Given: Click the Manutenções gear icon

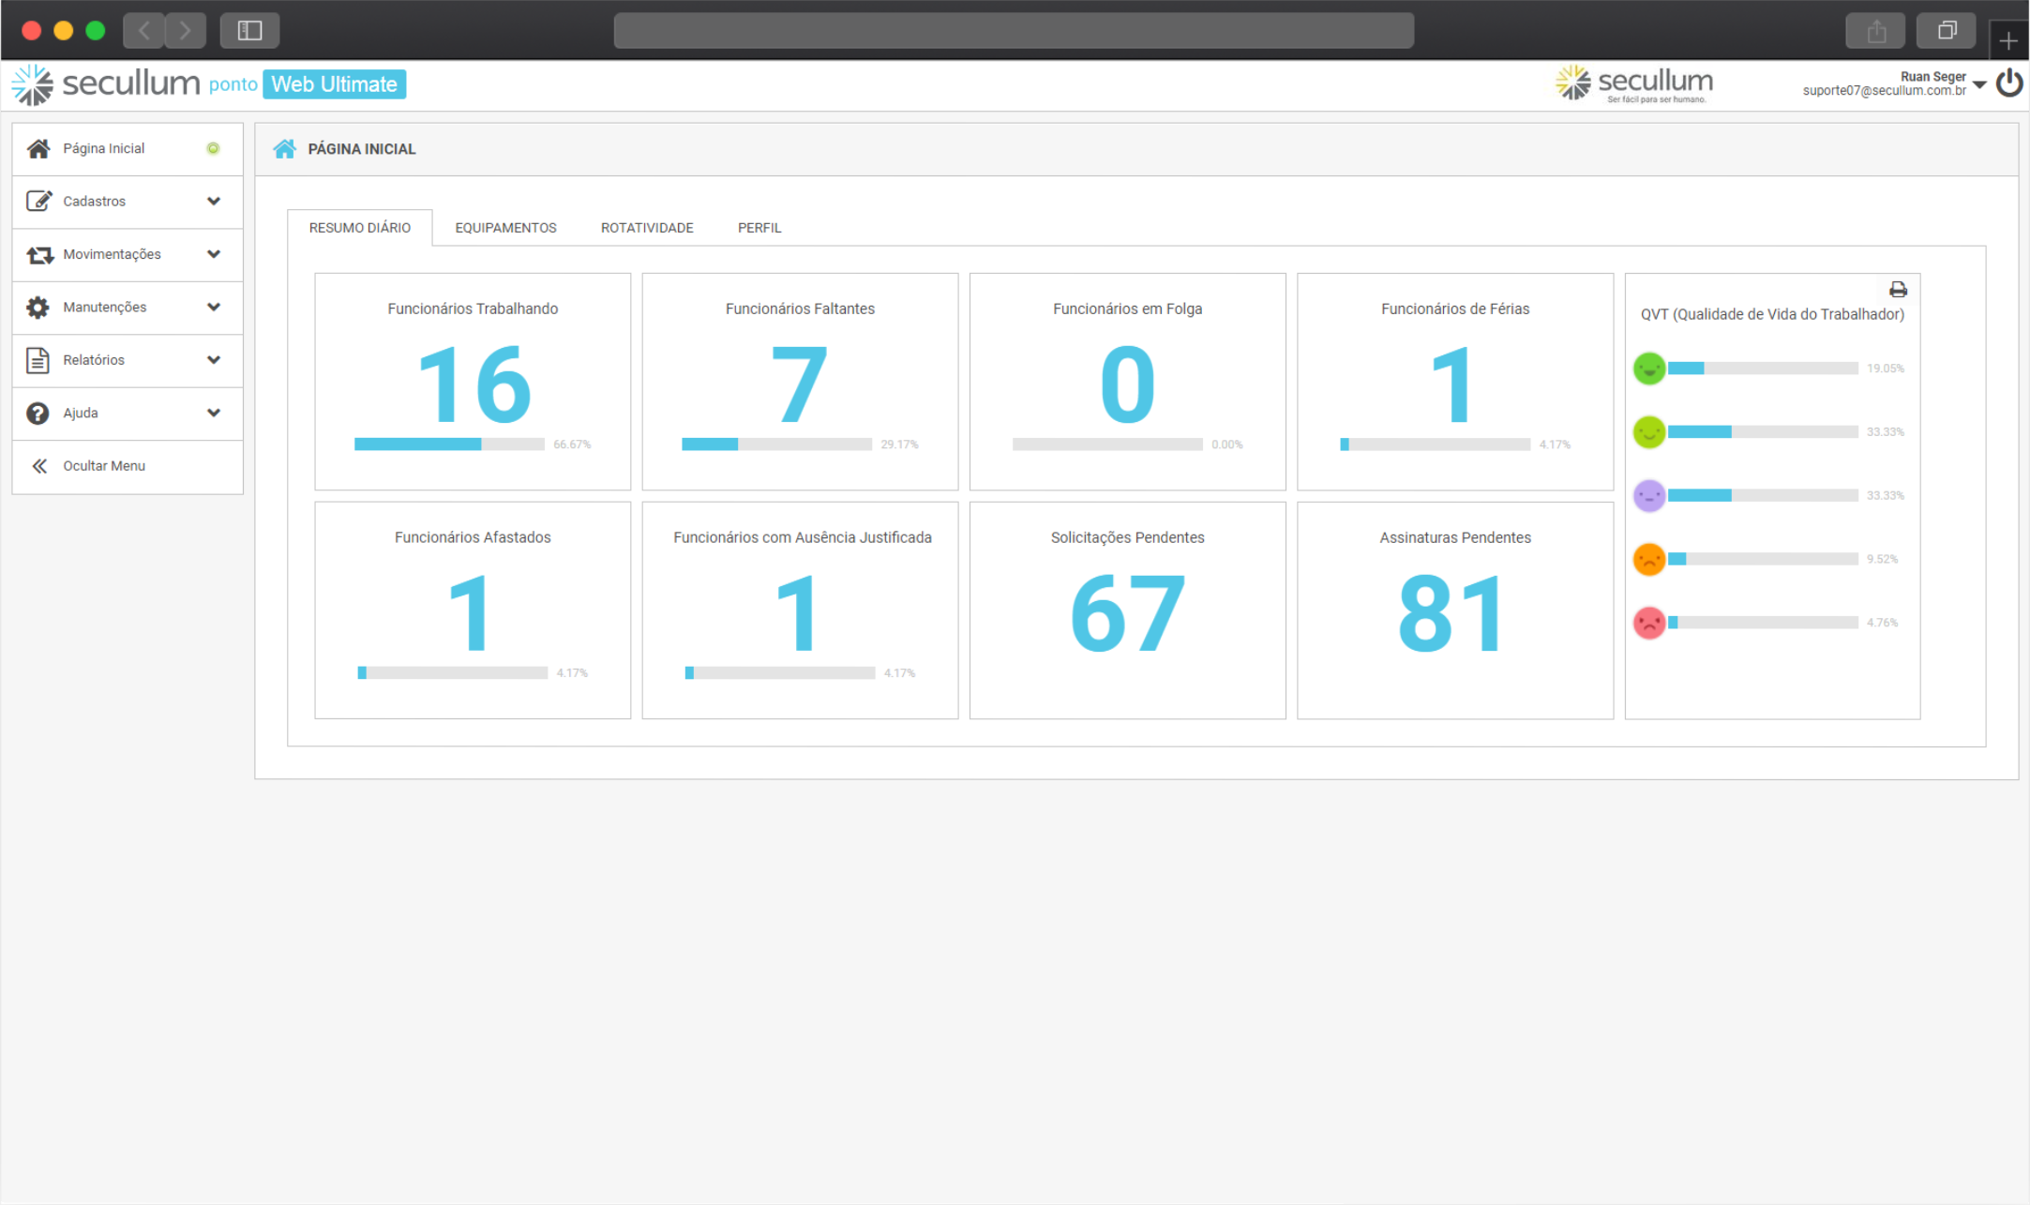Looking at the screenshot, I should coord(38,307).
